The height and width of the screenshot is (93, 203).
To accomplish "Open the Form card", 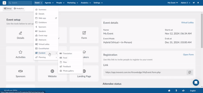I will [x=84, y=35].
